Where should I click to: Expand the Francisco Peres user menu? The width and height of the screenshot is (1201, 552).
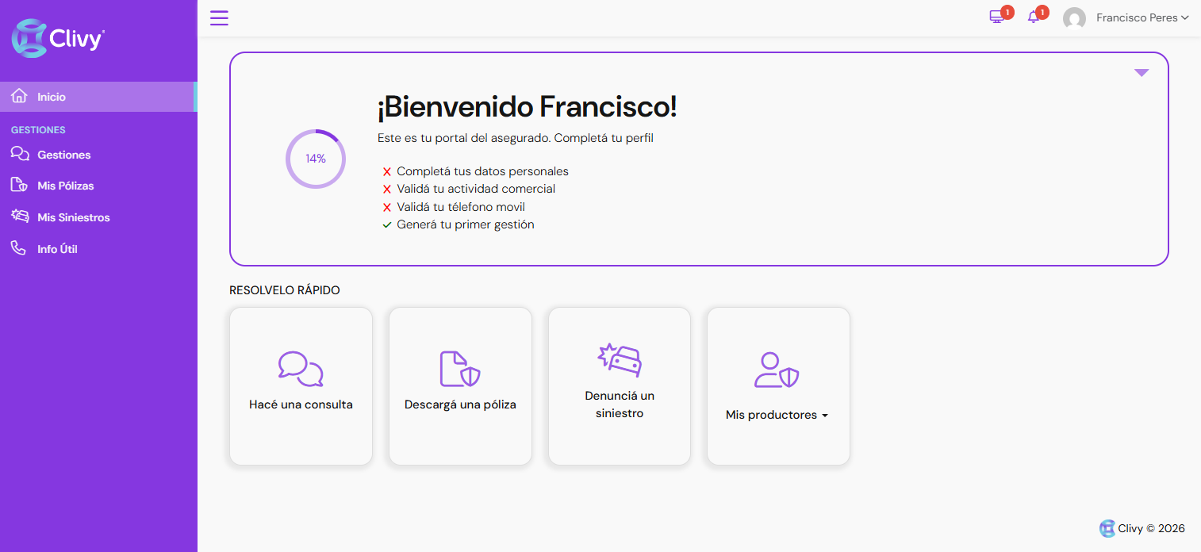pyautogui.click(x=1142, y=18)
